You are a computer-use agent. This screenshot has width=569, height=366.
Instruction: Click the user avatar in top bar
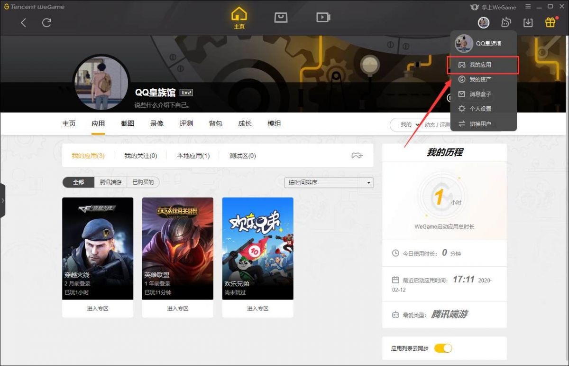click(483, 22)
